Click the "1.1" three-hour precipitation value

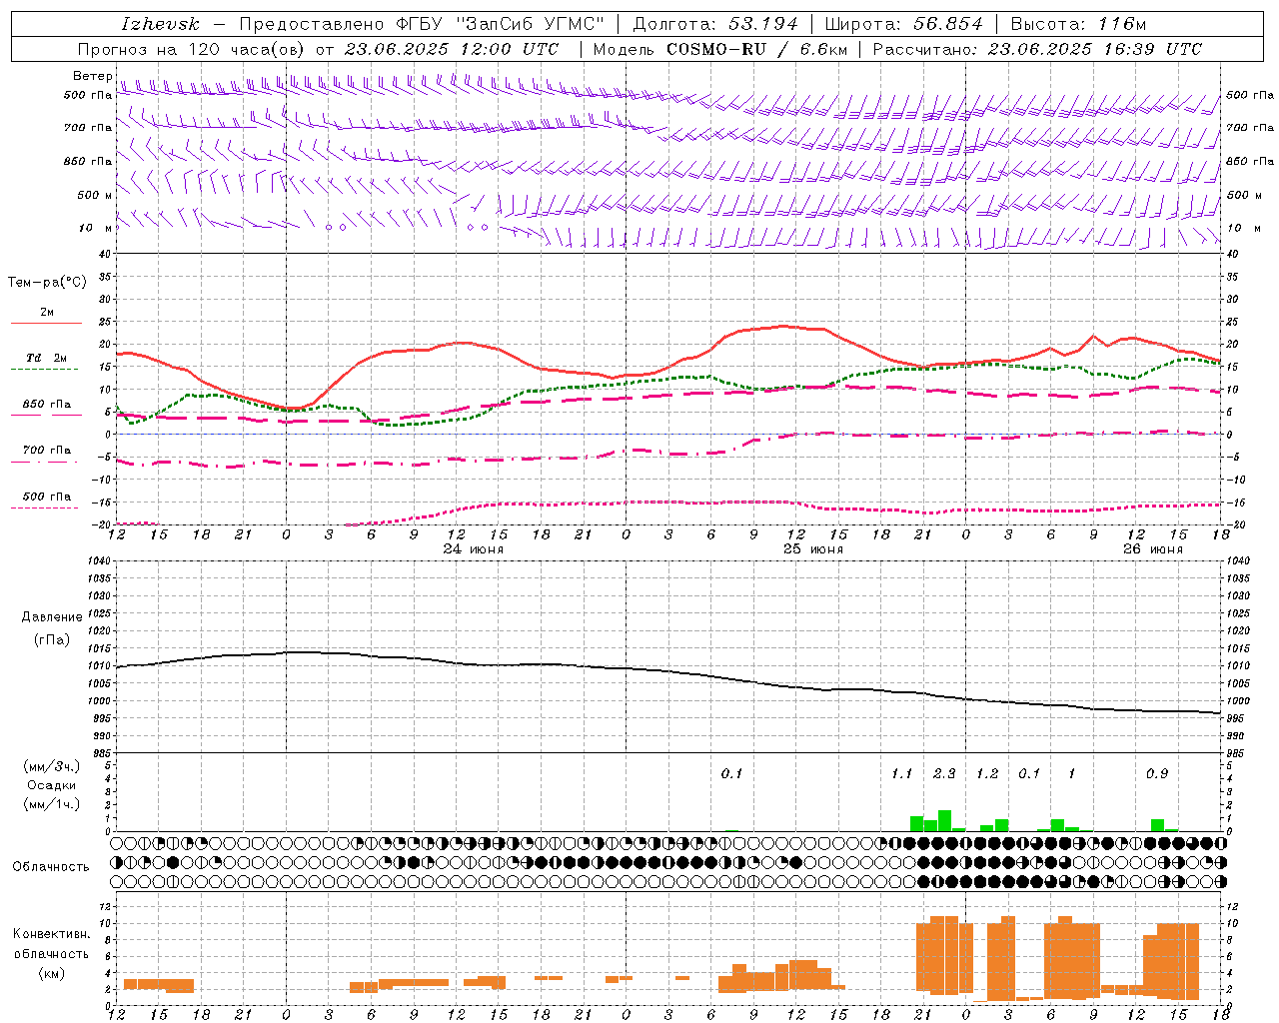pos(901,774)
